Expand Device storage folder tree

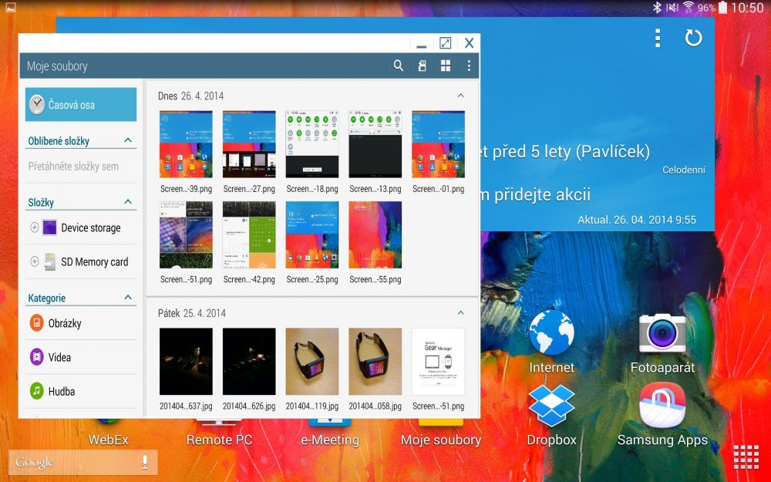[x=34, y=228]
